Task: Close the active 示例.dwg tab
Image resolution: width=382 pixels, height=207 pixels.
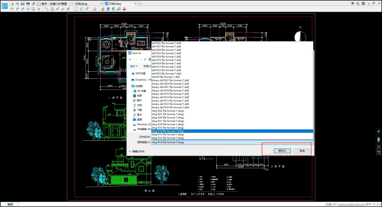Action: tap(135, 4)
